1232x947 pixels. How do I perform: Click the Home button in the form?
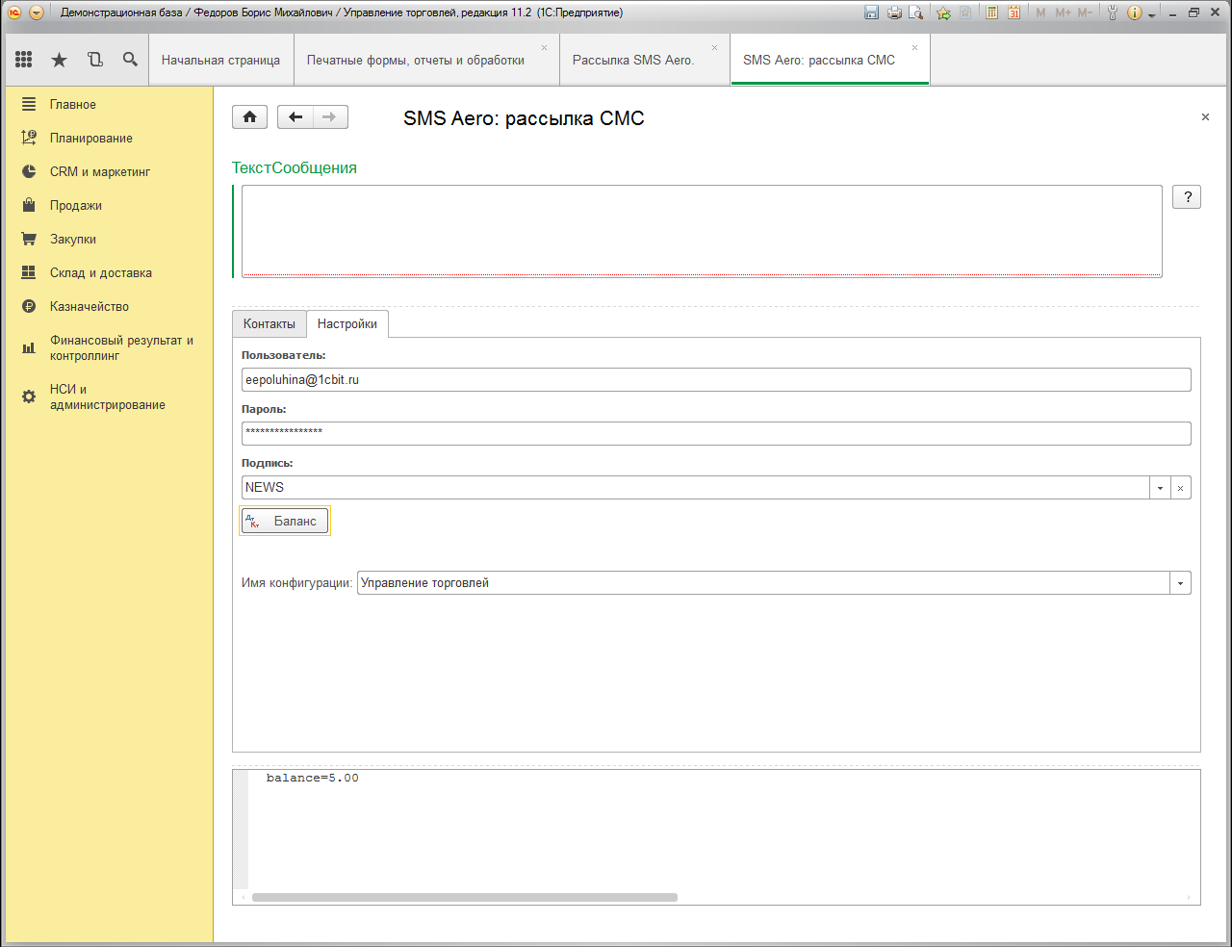click(x=250, y=117)
